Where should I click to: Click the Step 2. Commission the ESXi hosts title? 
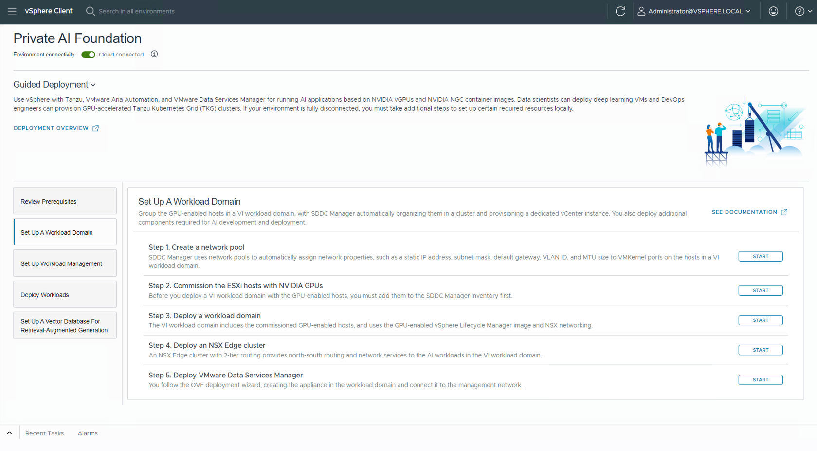(x=236, y=286)
